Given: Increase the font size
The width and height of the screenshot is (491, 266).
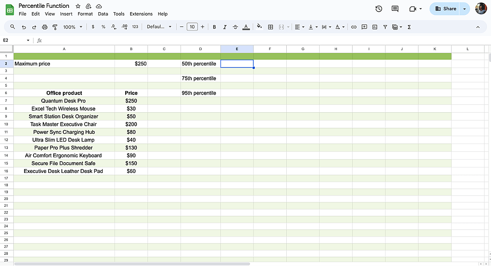Looking at the screenshot, I should [203, 27].
